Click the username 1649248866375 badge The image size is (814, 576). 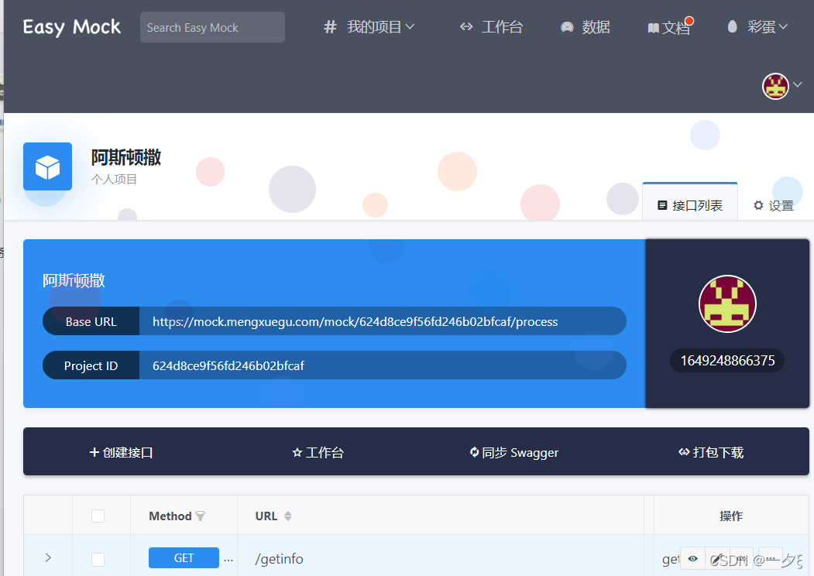pos(727,361)
